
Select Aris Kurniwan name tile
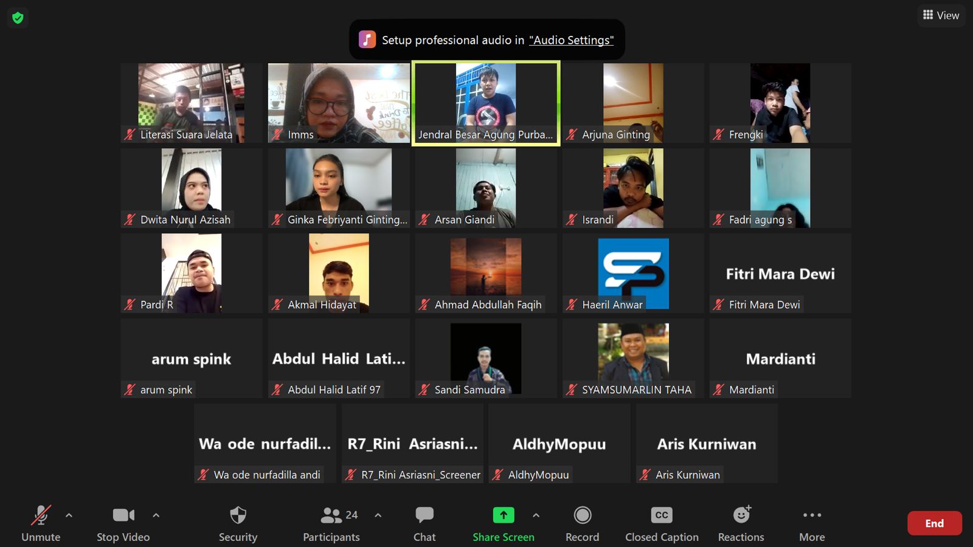coord(707,444)
